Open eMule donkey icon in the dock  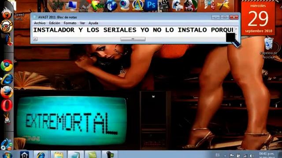click(x=7, y=118)
